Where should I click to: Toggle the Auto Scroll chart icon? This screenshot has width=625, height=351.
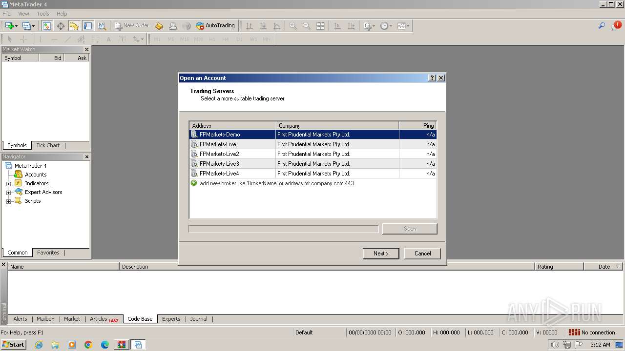(x=337, y=26)
